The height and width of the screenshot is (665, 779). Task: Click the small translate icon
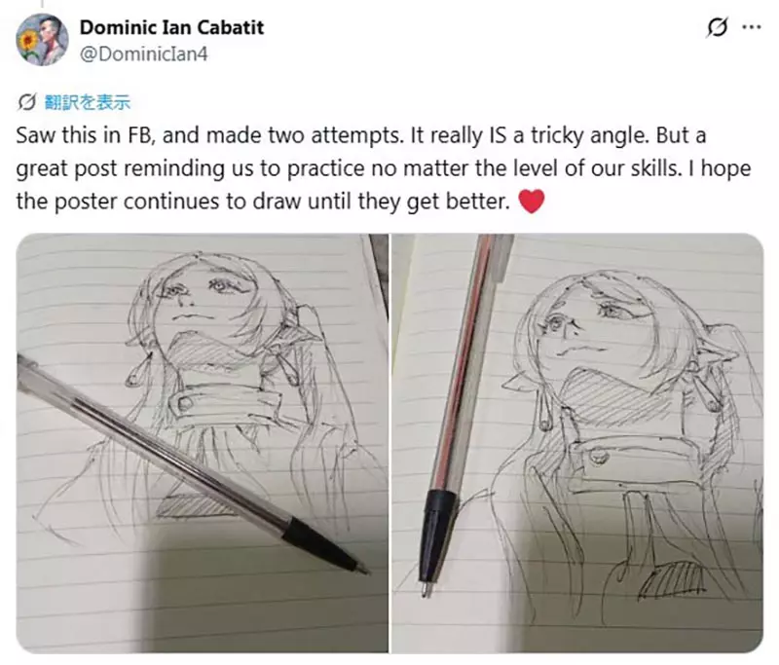(x=25, y=100)
